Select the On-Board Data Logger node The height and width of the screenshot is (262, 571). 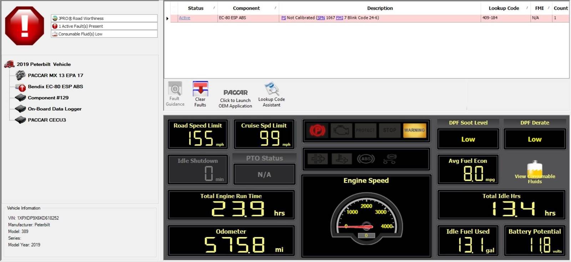55,109
